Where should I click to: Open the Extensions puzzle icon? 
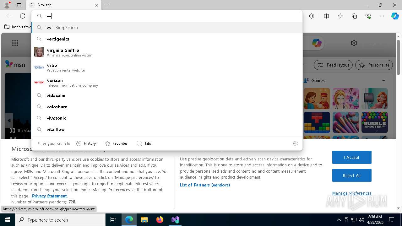click(311, 16)
